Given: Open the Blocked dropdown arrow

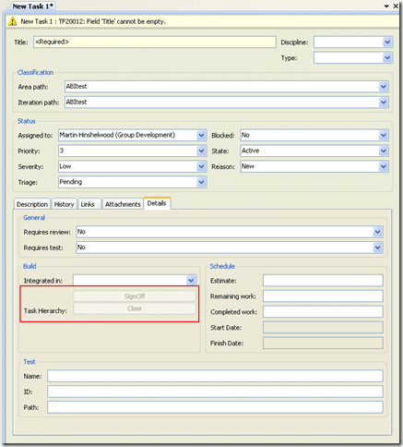Looking at the screenshot, I should pyautogui.click(x=384, y=135).
